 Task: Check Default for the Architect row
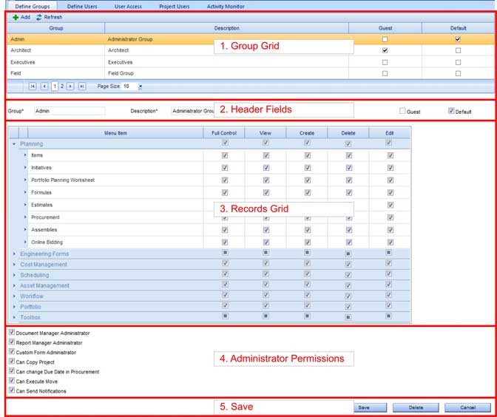click(x=458, y=50)
